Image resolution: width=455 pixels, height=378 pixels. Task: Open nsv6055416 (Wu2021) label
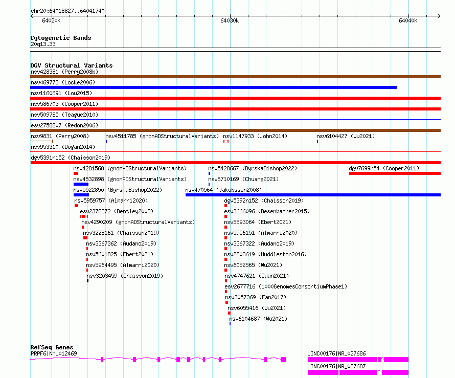tap(257, 308)
